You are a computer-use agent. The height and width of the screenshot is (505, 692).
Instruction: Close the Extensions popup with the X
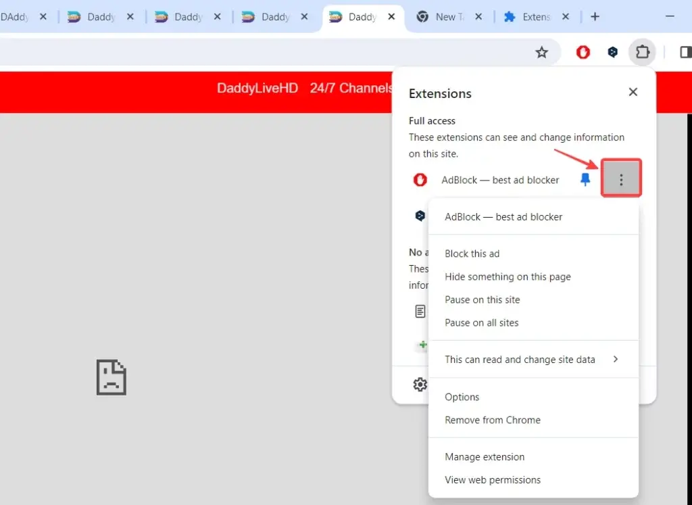coord(633,92)
